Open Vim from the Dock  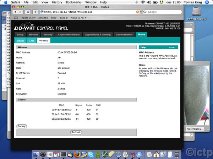(105, 154)
